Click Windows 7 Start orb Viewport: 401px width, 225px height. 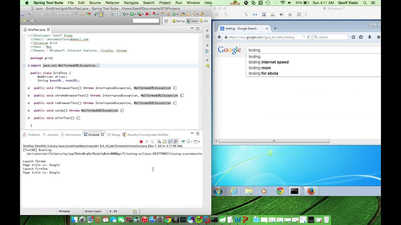pyautogui.click(x=218, y=191)
